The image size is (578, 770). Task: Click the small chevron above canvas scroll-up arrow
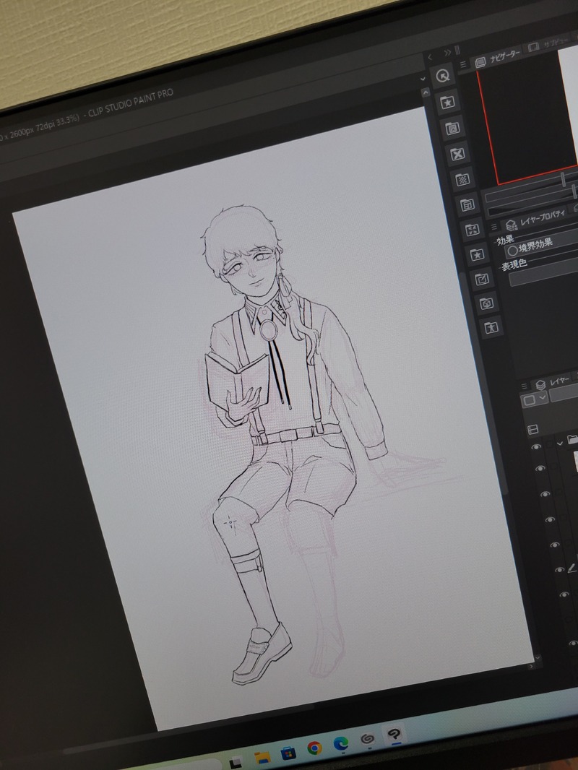click(x=423, y=79)
